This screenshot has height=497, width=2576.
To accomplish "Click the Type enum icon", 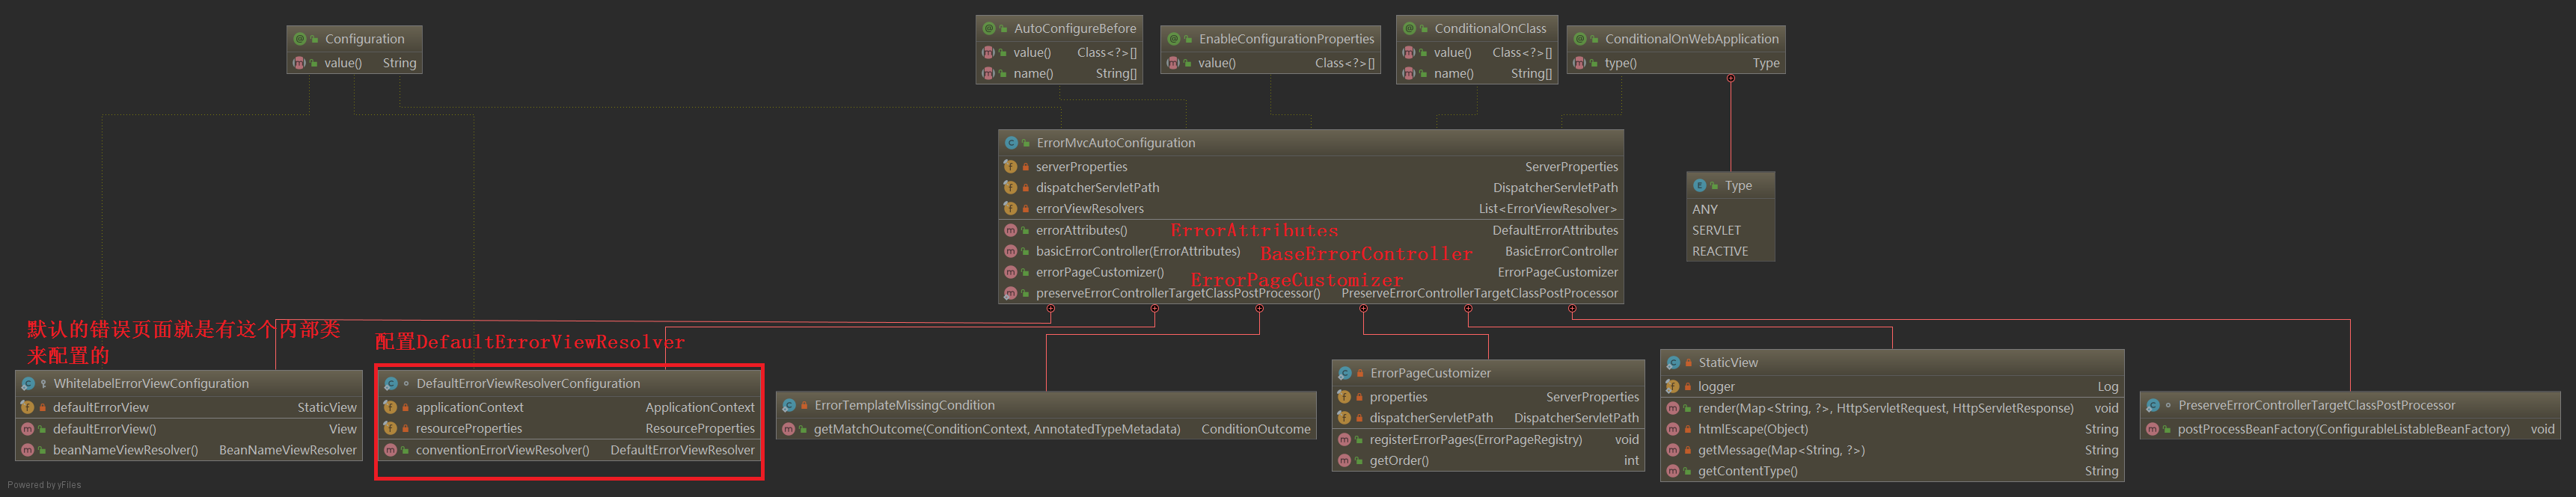I will pyautogui.click(x=1699, y=185).
